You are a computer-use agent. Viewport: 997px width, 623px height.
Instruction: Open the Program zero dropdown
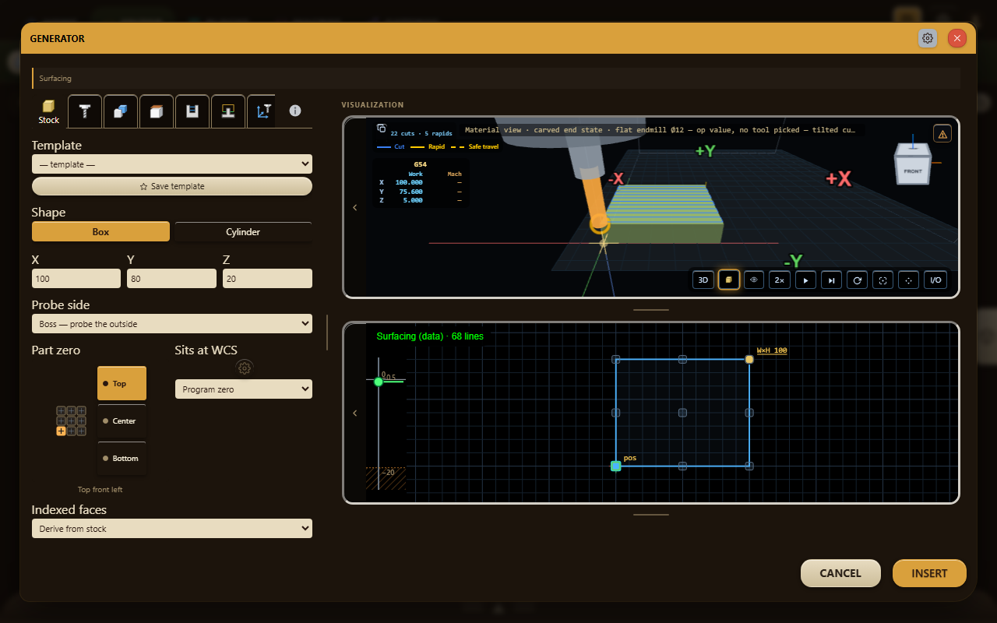(244, 389)
